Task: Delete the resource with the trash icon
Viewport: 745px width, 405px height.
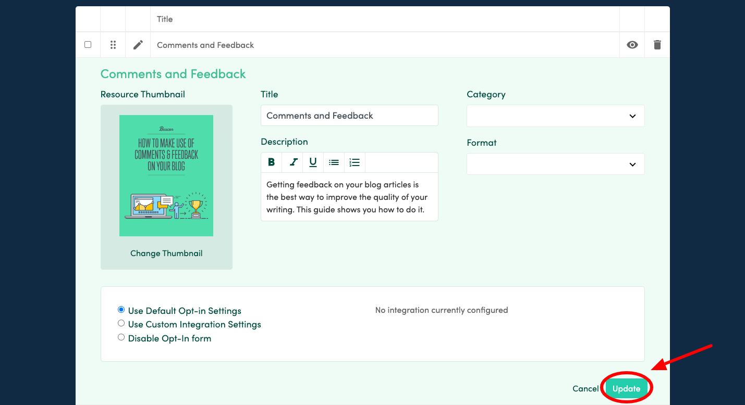Action: 657,45
